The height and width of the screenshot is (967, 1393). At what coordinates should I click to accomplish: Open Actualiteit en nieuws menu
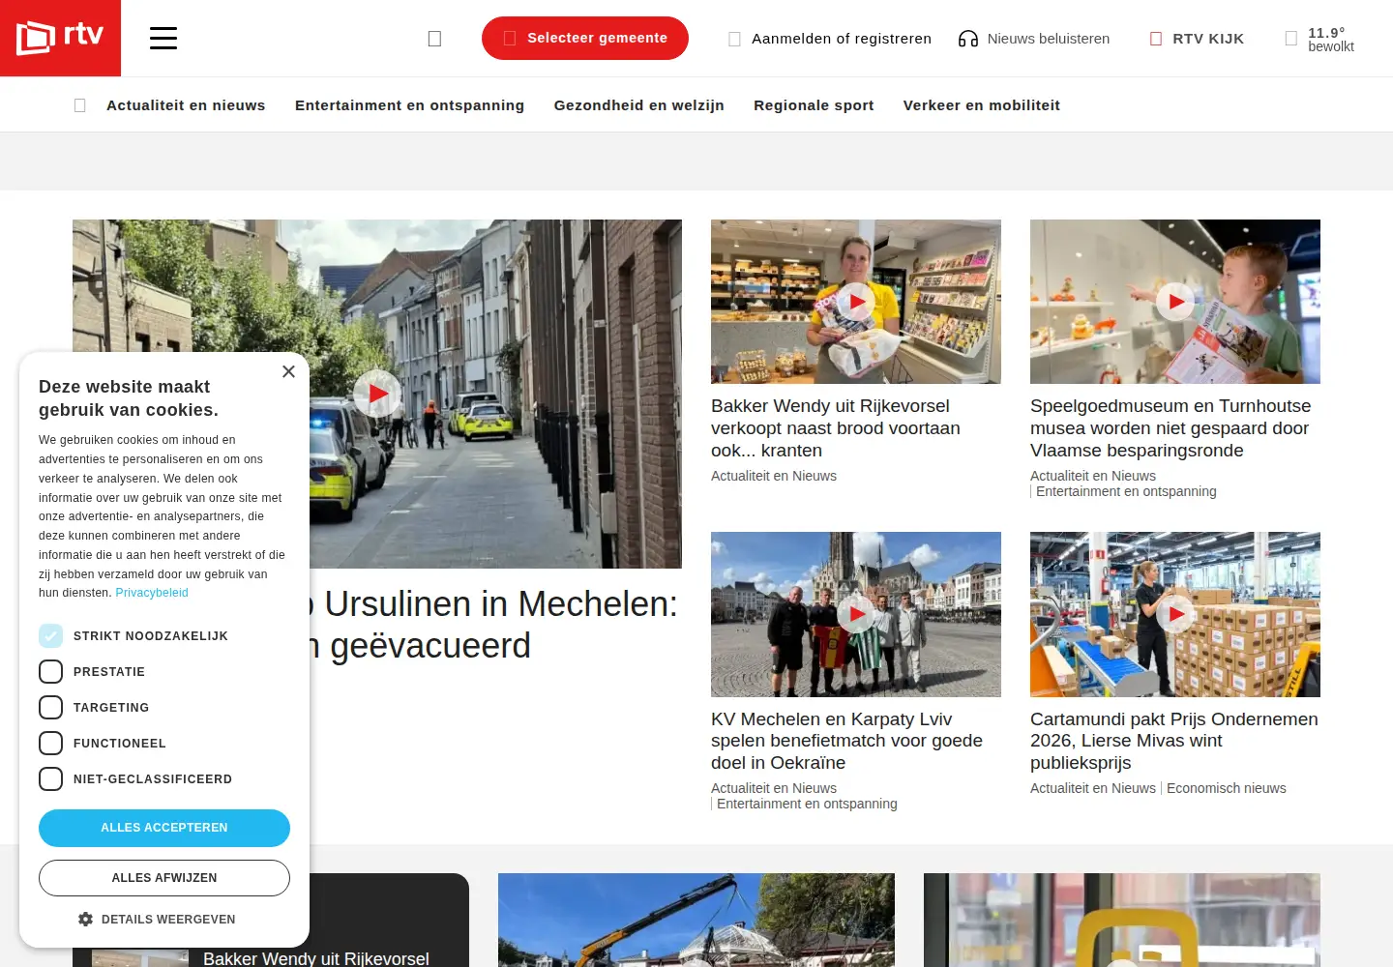[186, 105]
